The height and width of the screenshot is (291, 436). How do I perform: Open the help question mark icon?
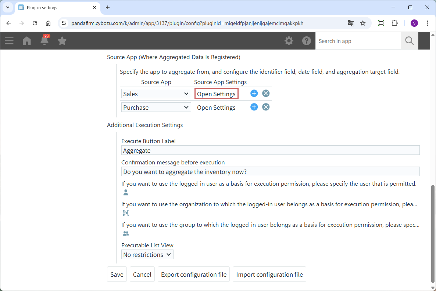pos(307,41)
